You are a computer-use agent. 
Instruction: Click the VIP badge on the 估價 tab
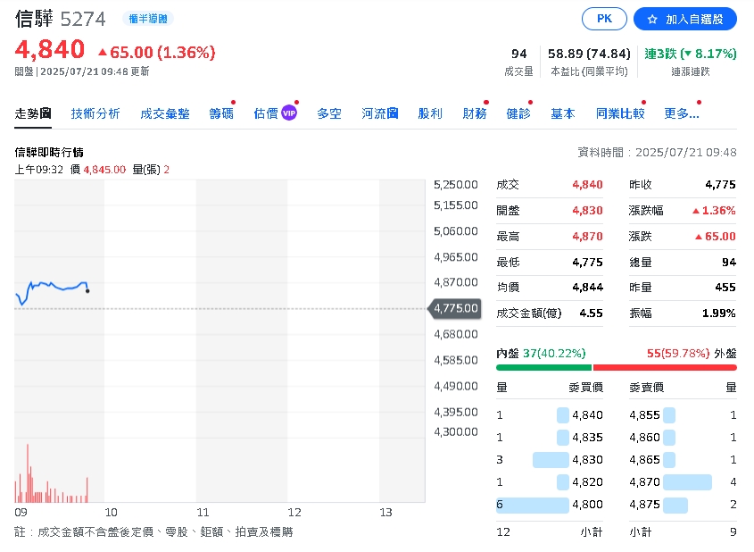pos(287,113)
